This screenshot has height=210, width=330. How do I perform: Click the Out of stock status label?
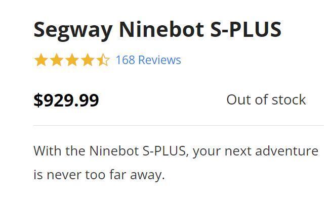point(266,99)
